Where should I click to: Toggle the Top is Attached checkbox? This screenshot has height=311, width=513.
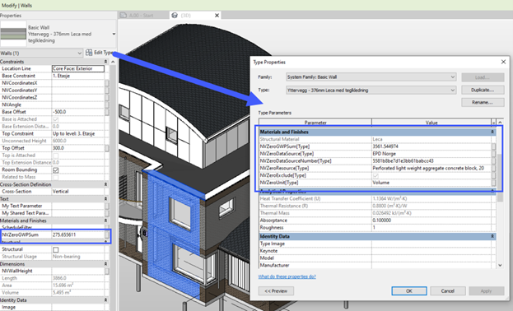(x=56, y=155)
